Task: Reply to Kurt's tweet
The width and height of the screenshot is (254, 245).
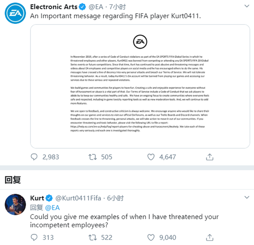Action: point(35,237)
